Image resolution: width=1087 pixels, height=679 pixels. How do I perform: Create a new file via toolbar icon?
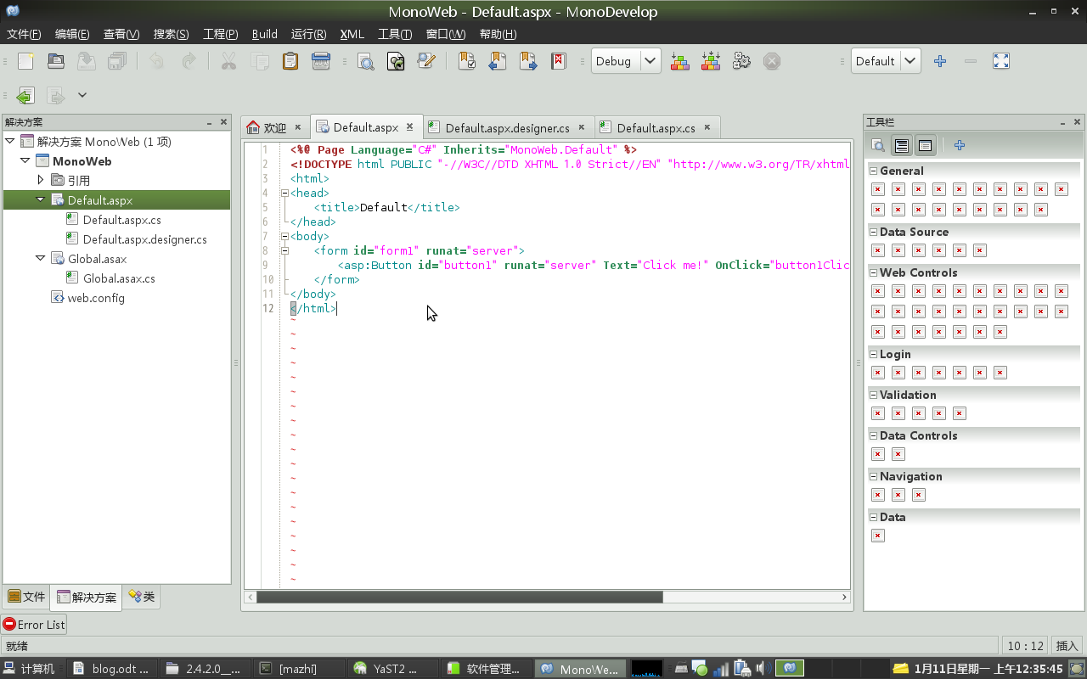(26, 61)
